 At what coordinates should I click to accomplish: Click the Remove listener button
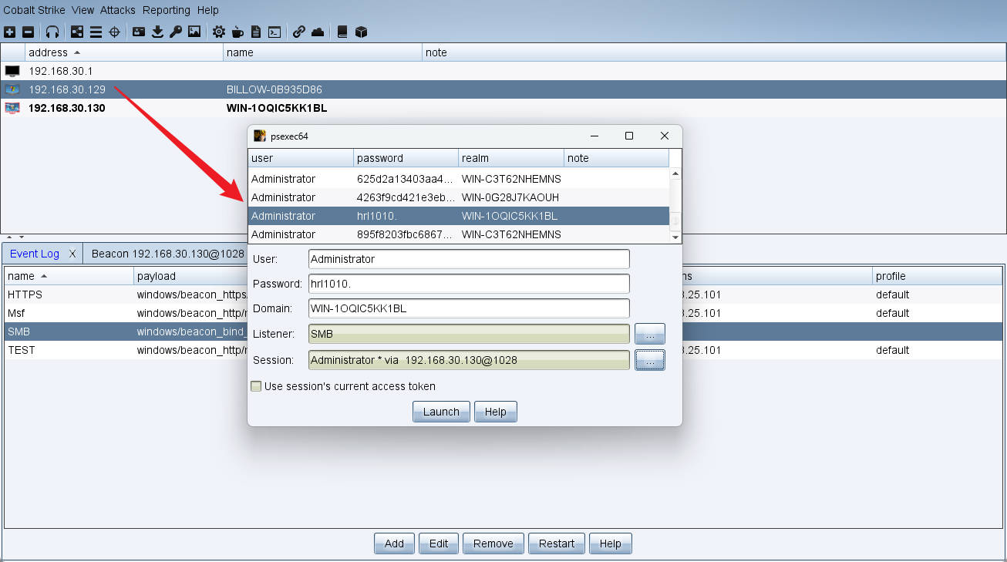click(x=493, y=543)
